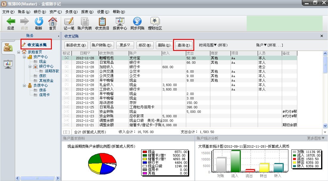This screenshot has height=181, width=328.
Task: Open the 更多 dropdown button
Action: (x=125, y=45)
